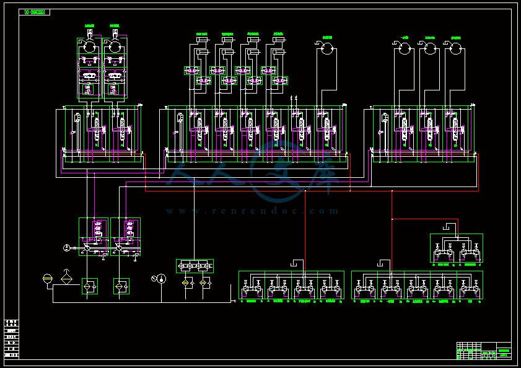This screenshot has width=521, height=368.
Task: Click the capped pipe end x marker
Action: click(x=235, y=301)
